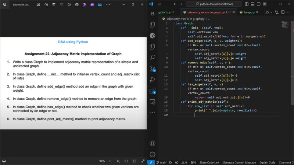Viewport: 294px width, 165px height.
Task: Open the B icon in activity bar
Action: point(153,14)
